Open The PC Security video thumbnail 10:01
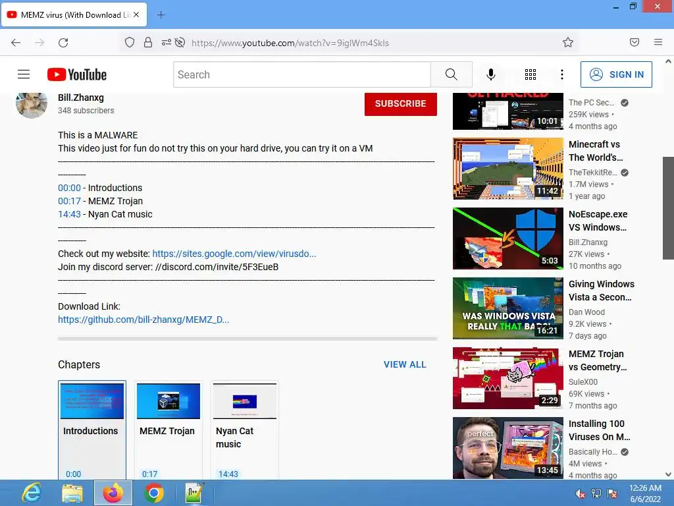674x506 pixels. click(508, 111)
